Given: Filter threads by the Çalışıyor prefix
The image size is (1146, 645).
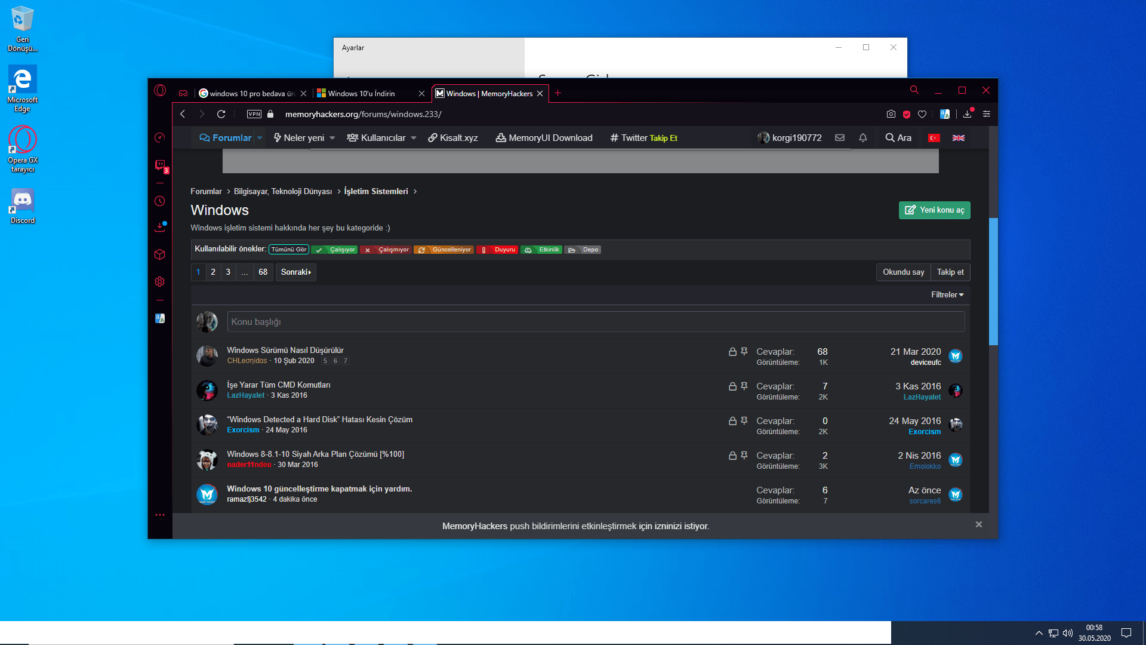Looking at the screenshot, I should tap(335, 250).
